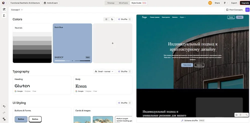Image resolution: width=250 pixels, height=123 pixels.
Task: Select the AI magic wand tool in sidebar
Action: [x=4, y=9]
